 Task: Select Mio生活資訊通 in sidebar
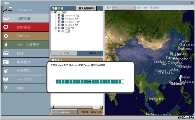point(25,45)
